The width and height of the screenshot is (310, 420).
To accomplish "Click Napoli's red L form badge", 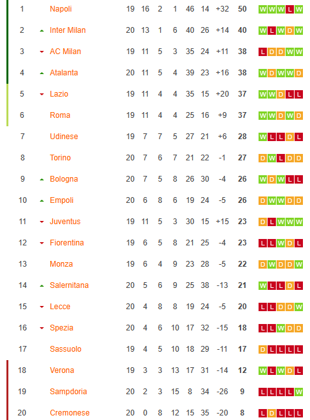I will pyautogui.click(x=289, y=10).
